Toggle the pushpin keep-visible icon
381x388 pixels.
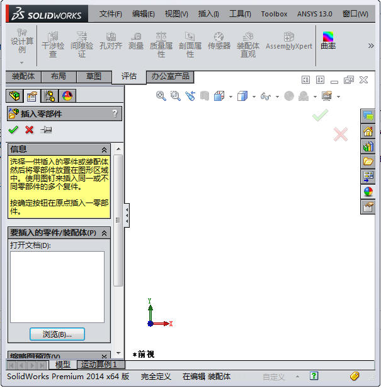[46, 130]
